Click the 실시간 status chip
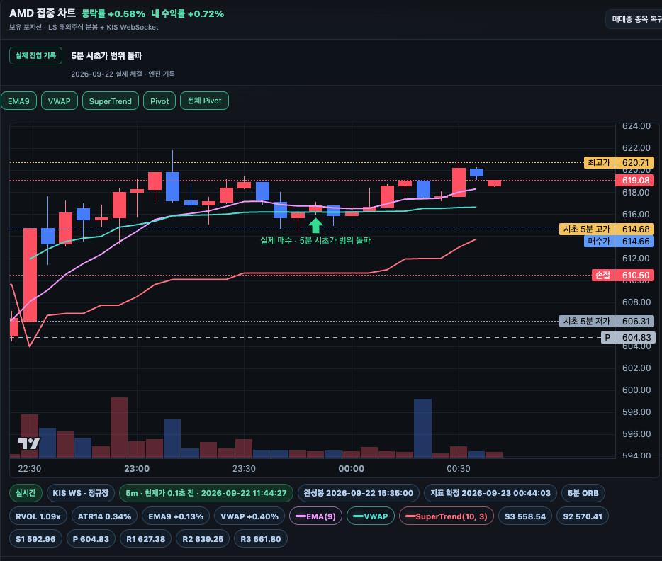The height and width of the screenshot is (561, 662). [26, 493]
